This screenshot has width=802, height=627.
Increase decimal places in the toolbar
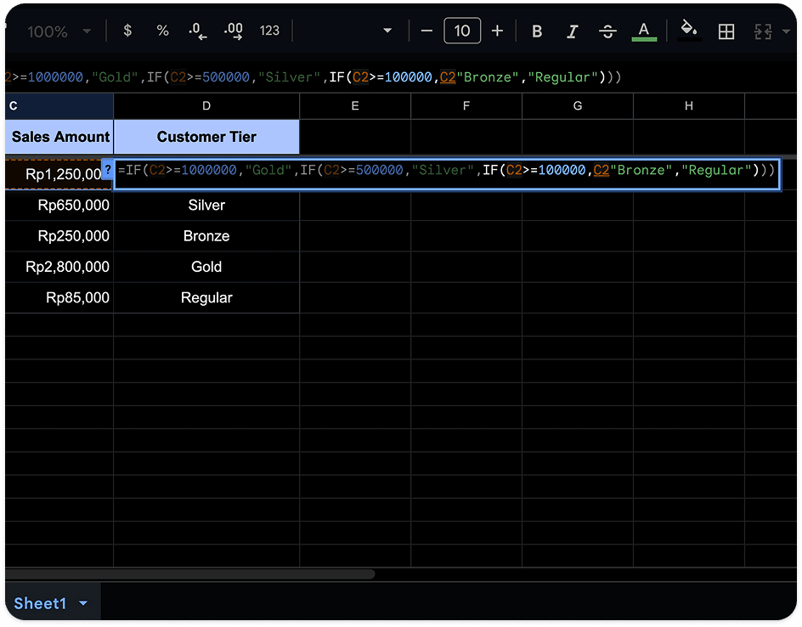coord(234,31)
